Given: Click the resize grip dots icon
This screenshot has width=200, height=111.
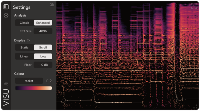Looking at the screenshot, I should 196,107.
